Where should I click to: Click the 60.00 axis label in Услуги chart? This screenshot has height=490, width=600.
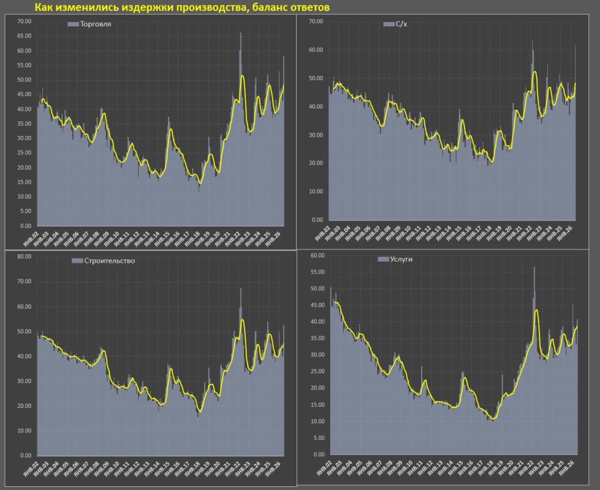click(317, 255)
